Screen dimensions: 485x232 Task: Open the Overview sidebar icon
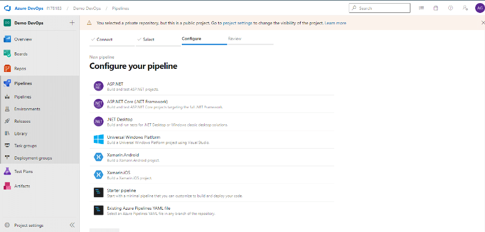click(7, 39)
